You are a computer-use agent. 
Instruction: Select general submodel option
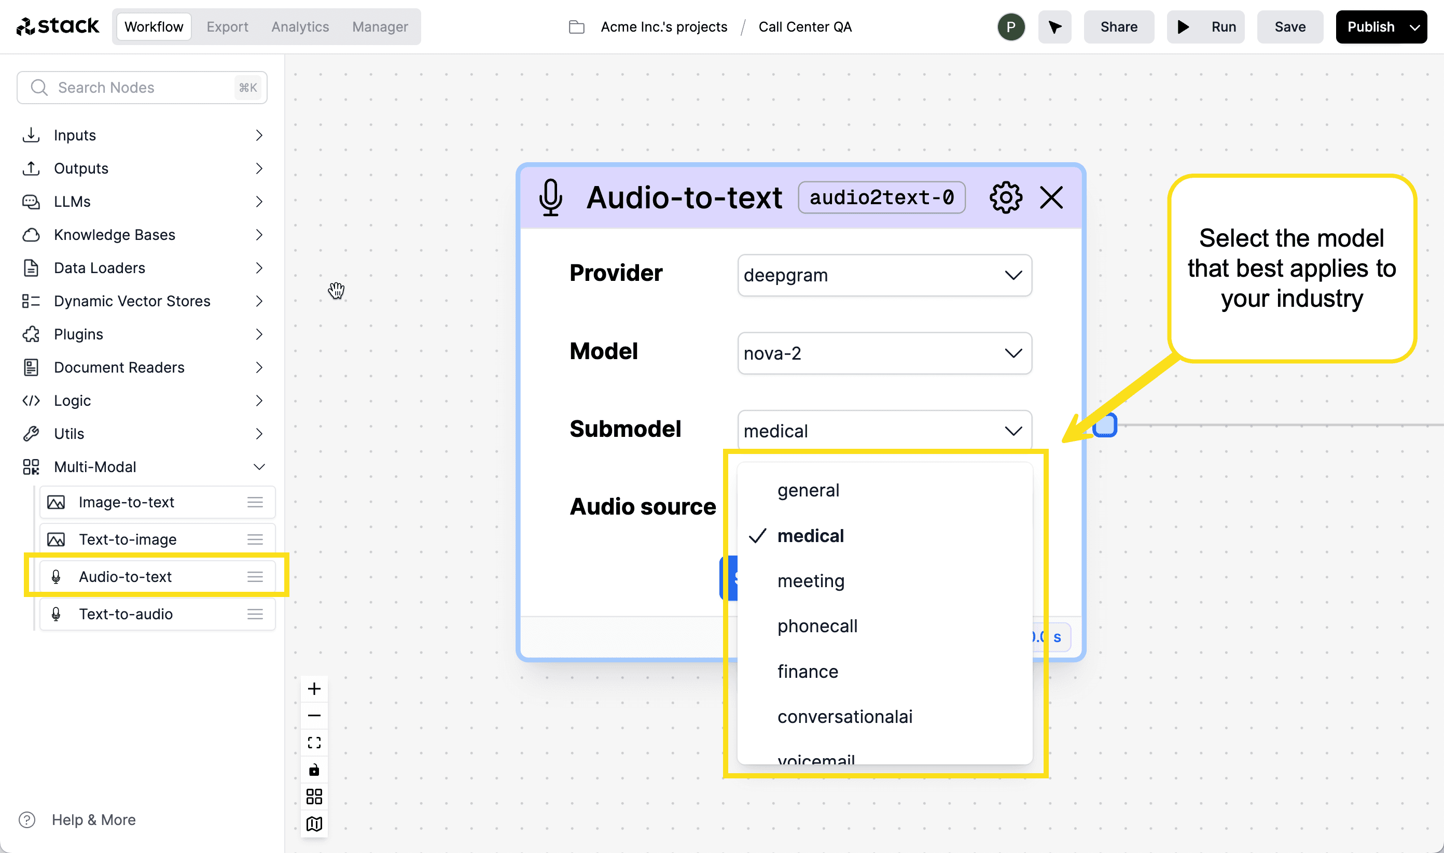coord(884,490)
